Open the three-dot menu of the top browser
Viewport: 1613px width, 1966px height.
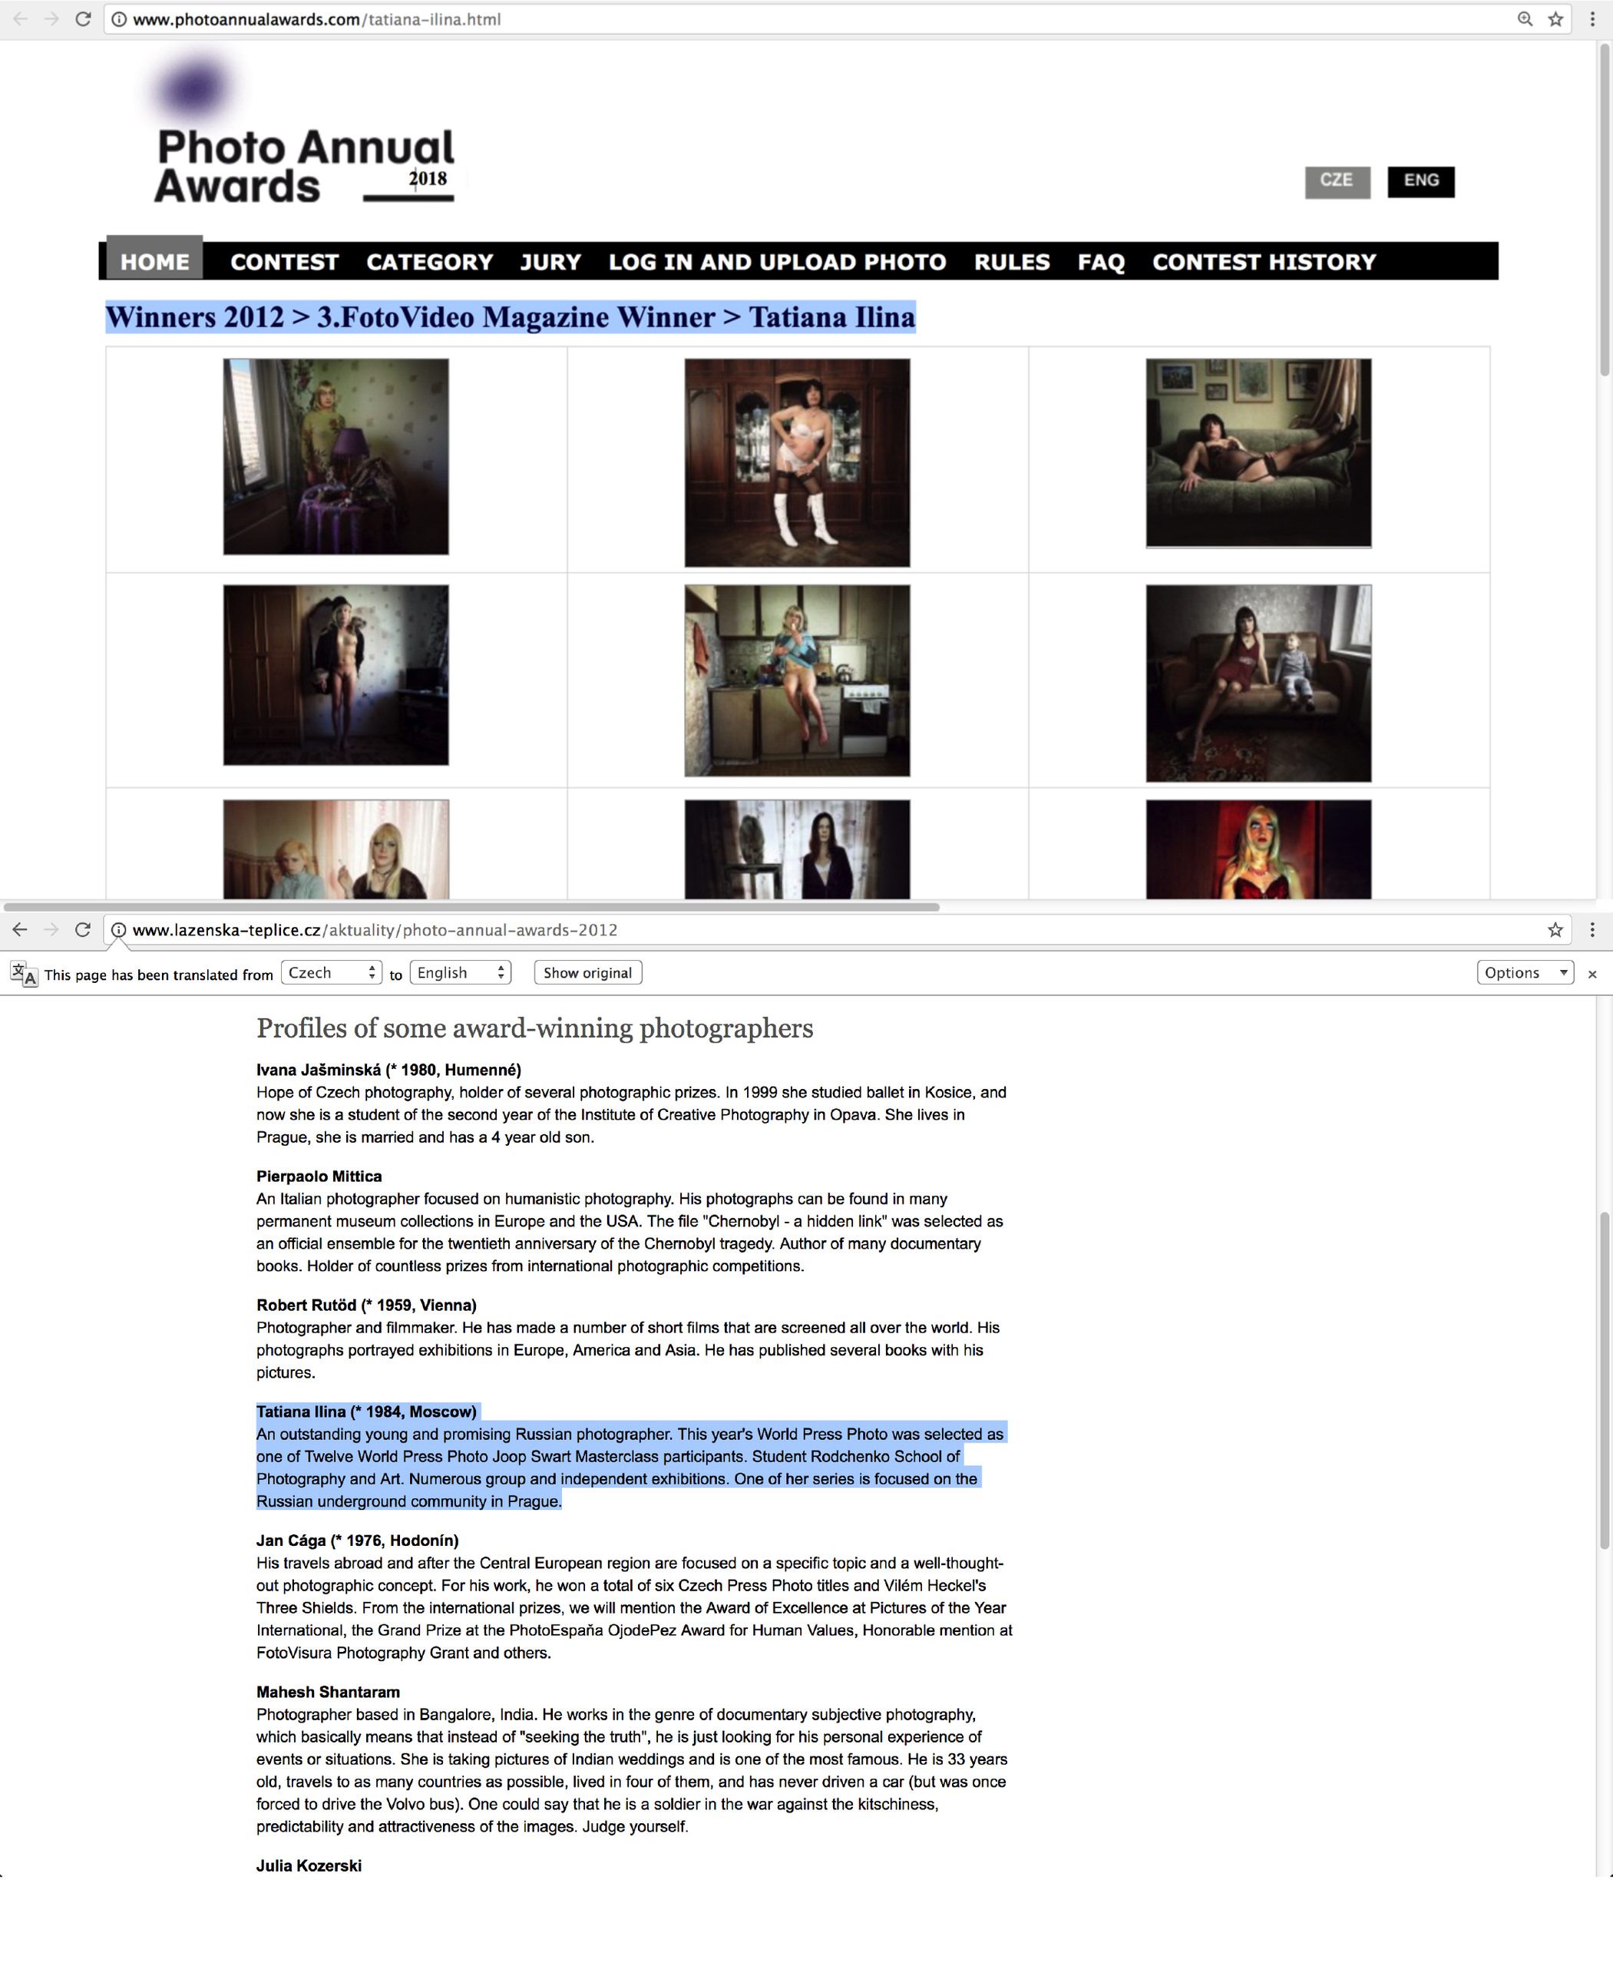click(x=1592, y=18)
